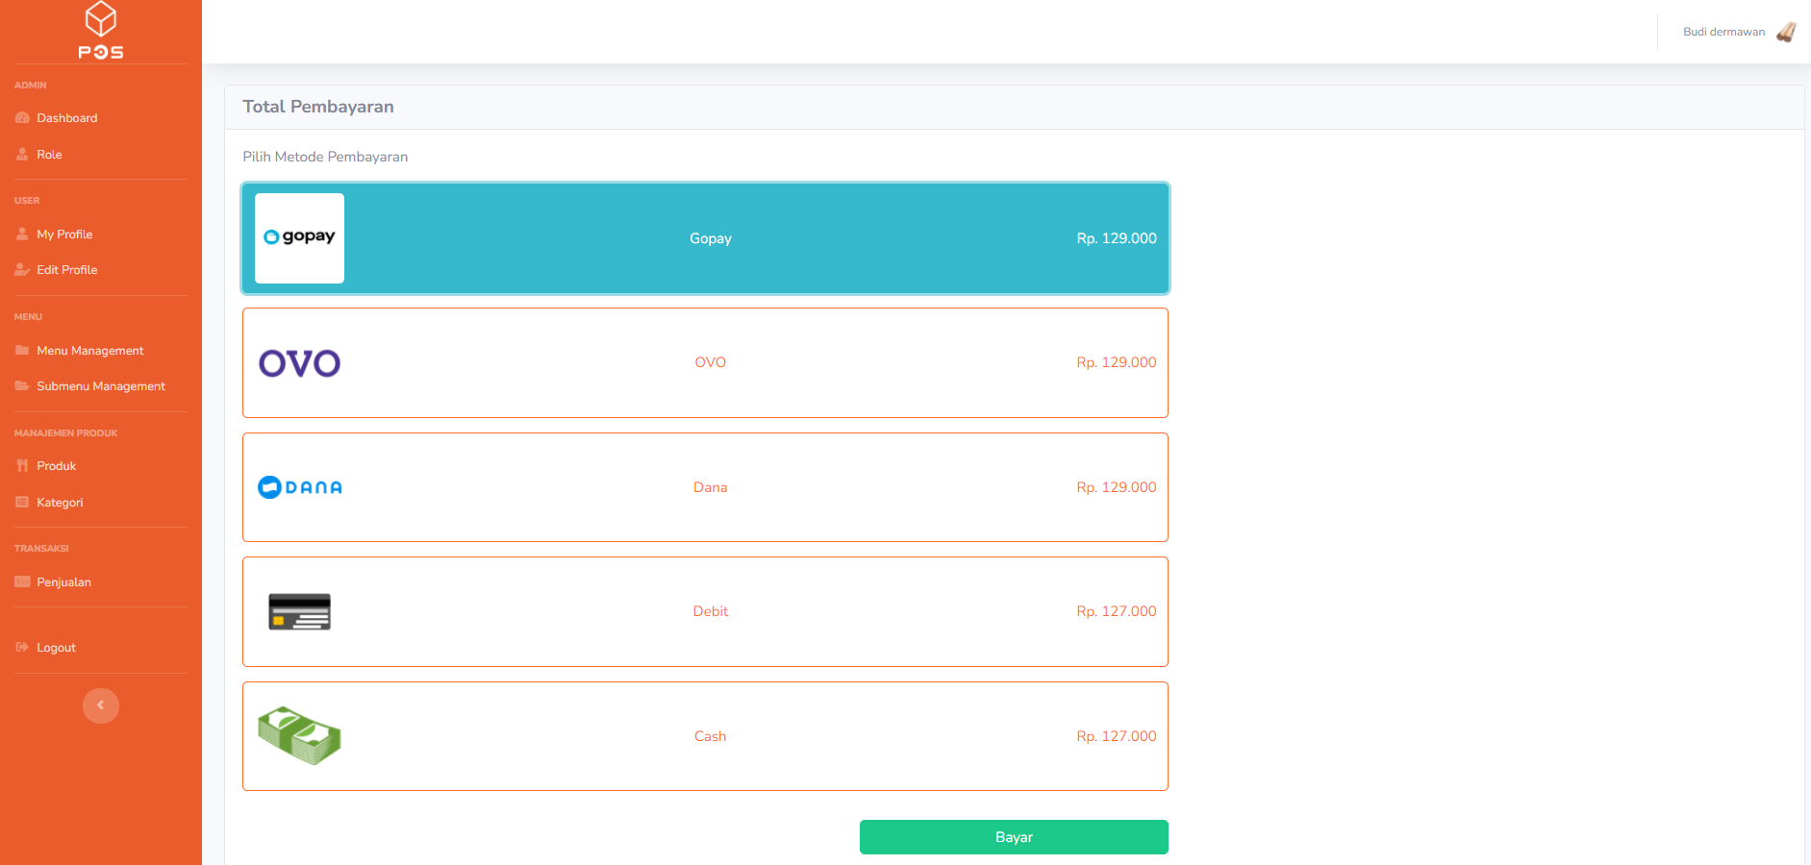Click the Penjualan cash register icon
The width and height of the screenshot is (1811, 865).
click(x=22, y=582)
